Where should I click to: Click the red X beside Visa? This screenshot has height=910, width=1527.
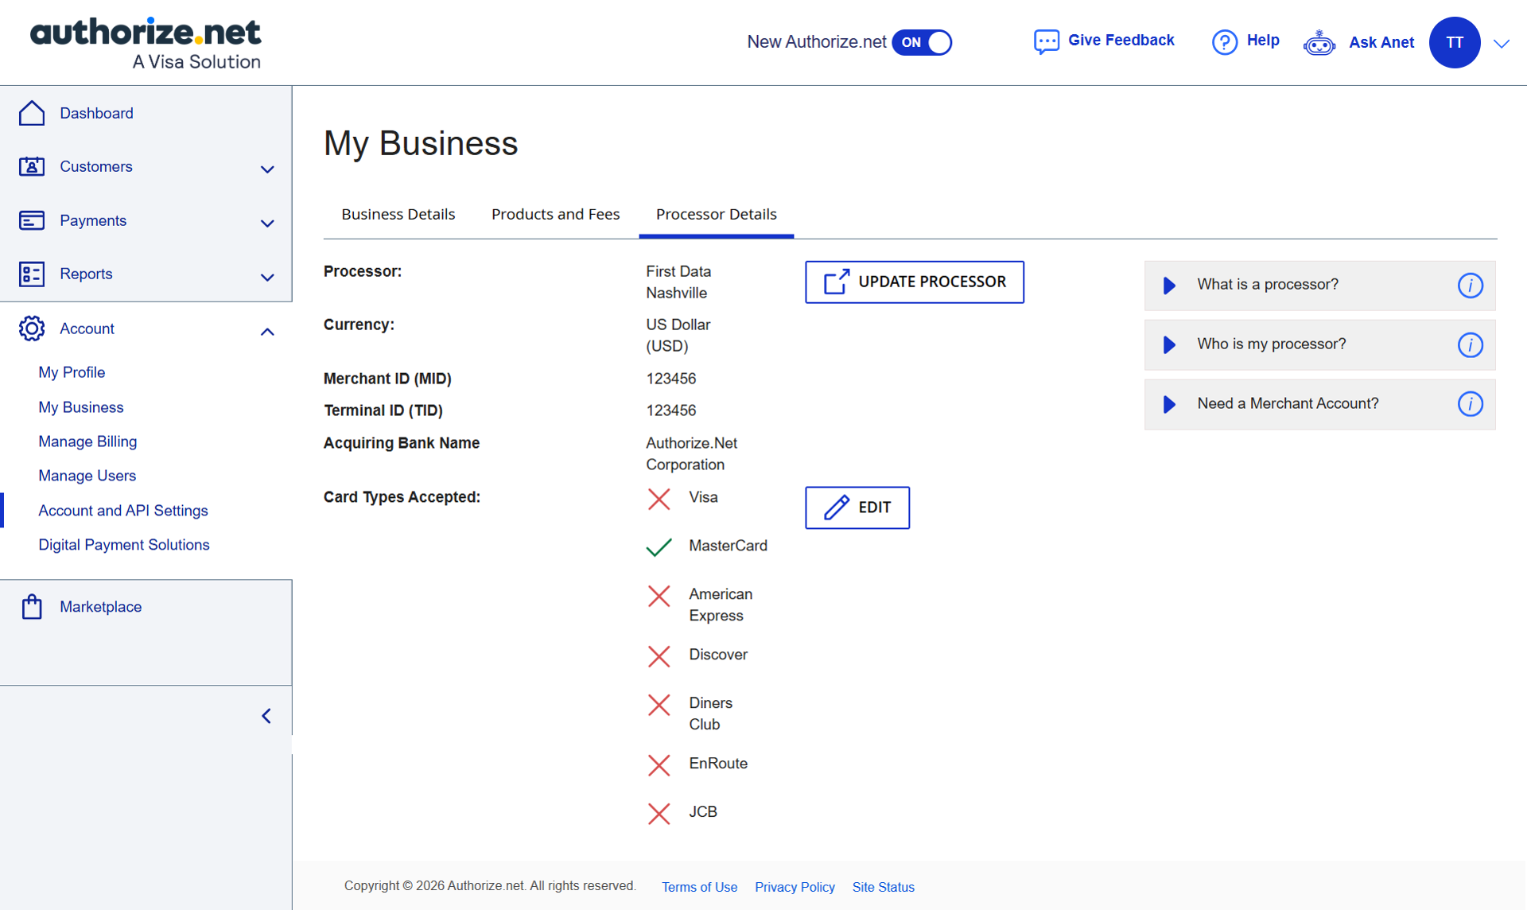pos(659,499)
